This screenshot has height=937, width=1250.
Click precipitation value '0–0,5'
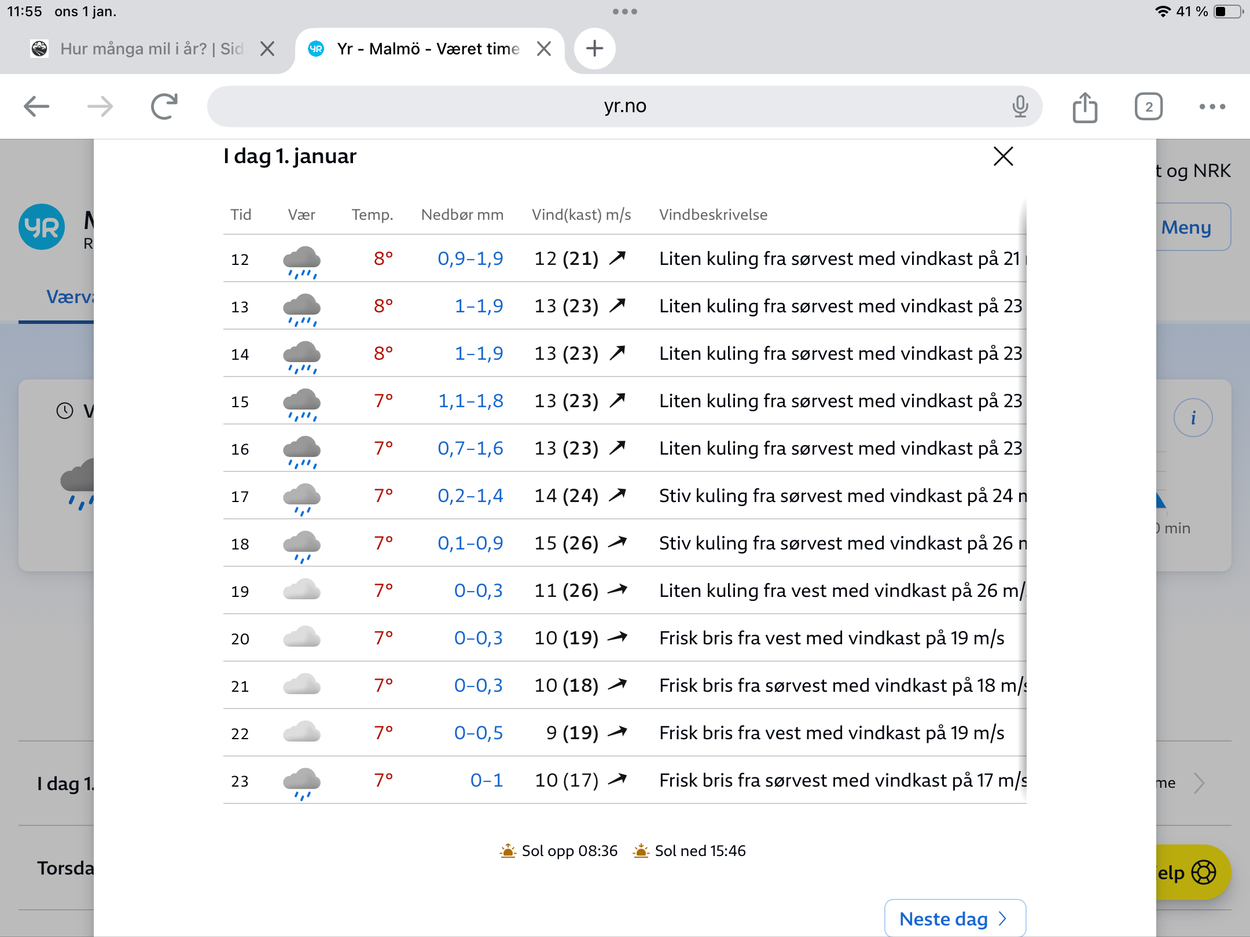pos(479,733)
